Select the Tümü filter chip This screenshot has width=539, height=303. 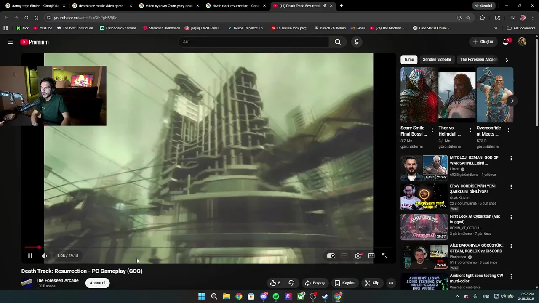[x=409, y=60]
